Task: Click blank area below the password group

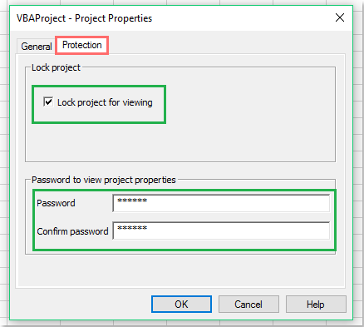Action: coord(180,270)
